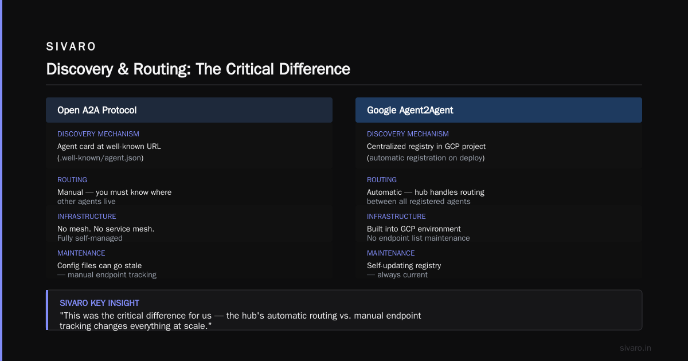Select 'between all registered agents' text
Screen dimensions: 688x361
(x=419, y=202)
